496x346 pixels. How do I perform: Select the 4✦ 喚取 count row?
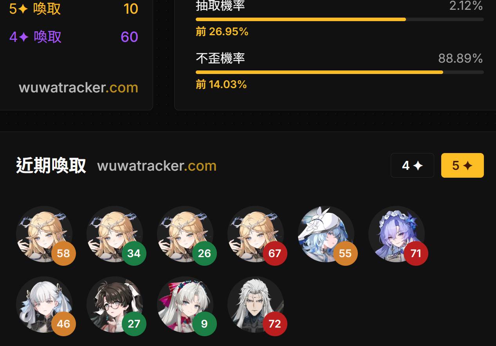click(74, 37)
